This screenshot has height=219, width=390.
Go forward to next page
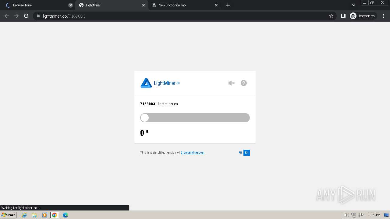(16, 16)
